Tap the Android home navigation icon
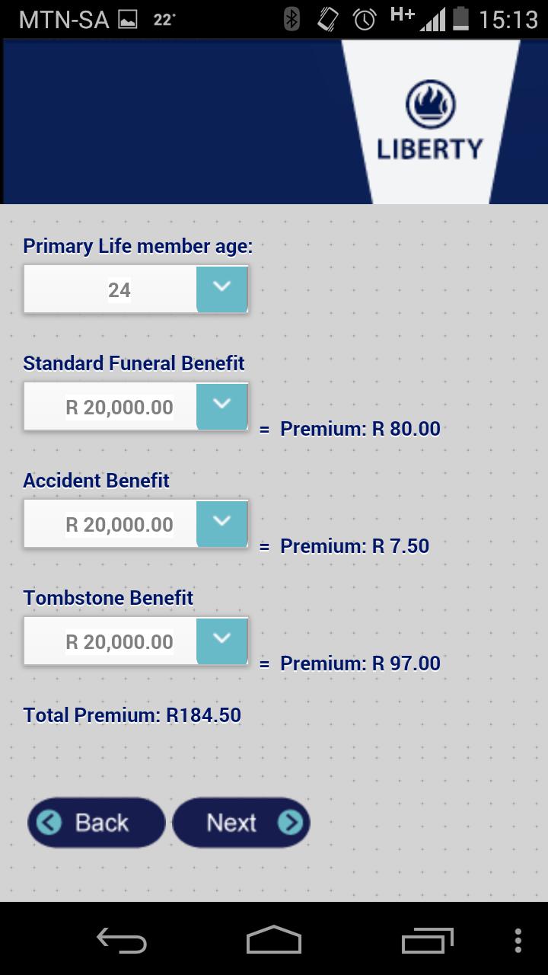The width and height of the screenshot is (548, 975). coord(274,940)
